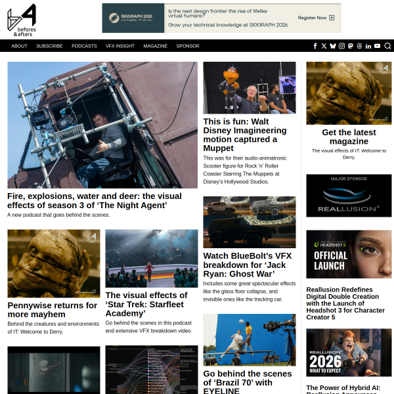Open the Mastodon social icon
This screenshot has height=394, width=394.
pos(351,46)
